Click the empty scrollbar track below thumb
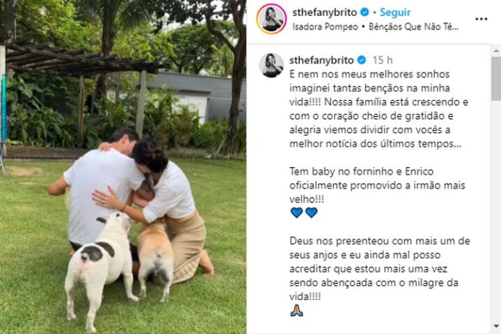Image resolution: width=501 pixels, height=334 pixels. coord(496,211)
